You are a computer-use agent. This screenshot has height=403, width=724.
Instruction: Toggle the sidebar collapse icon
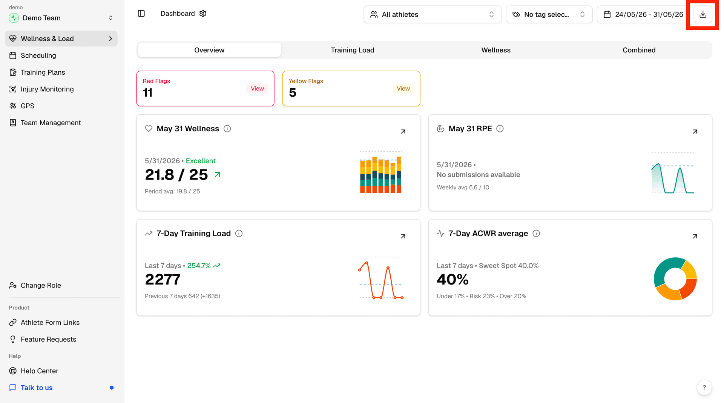coord(141,14)
